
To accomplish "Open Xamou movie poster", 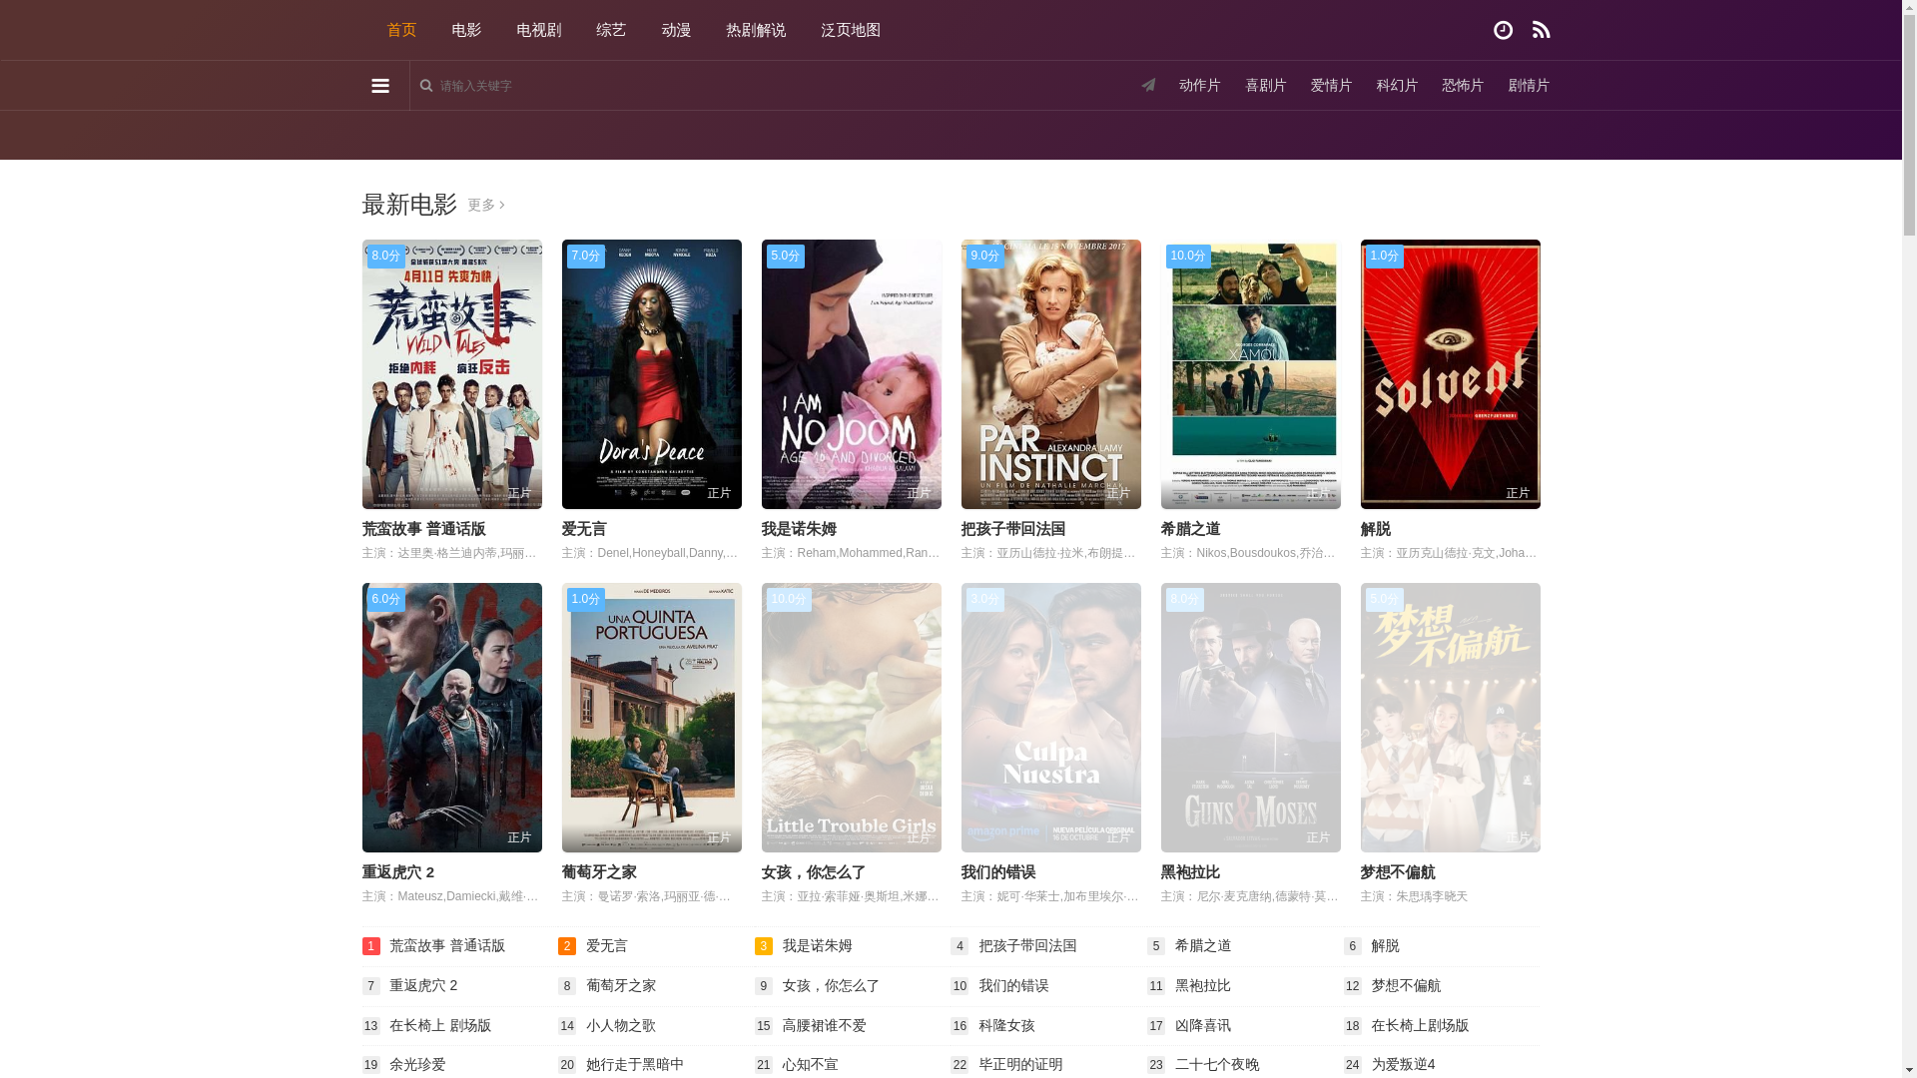I will [x=1251, y=374].
